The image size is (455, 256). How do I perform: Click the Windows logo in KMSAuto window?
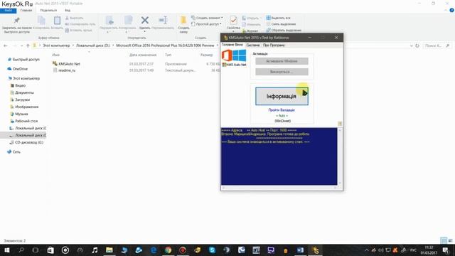[x=239, y=55]
